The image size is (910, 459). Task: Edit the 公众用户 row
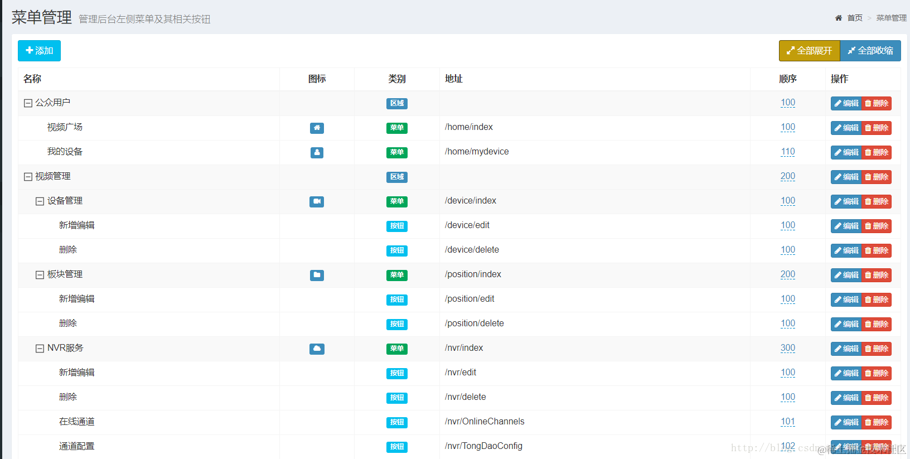[x=846, y=103]
